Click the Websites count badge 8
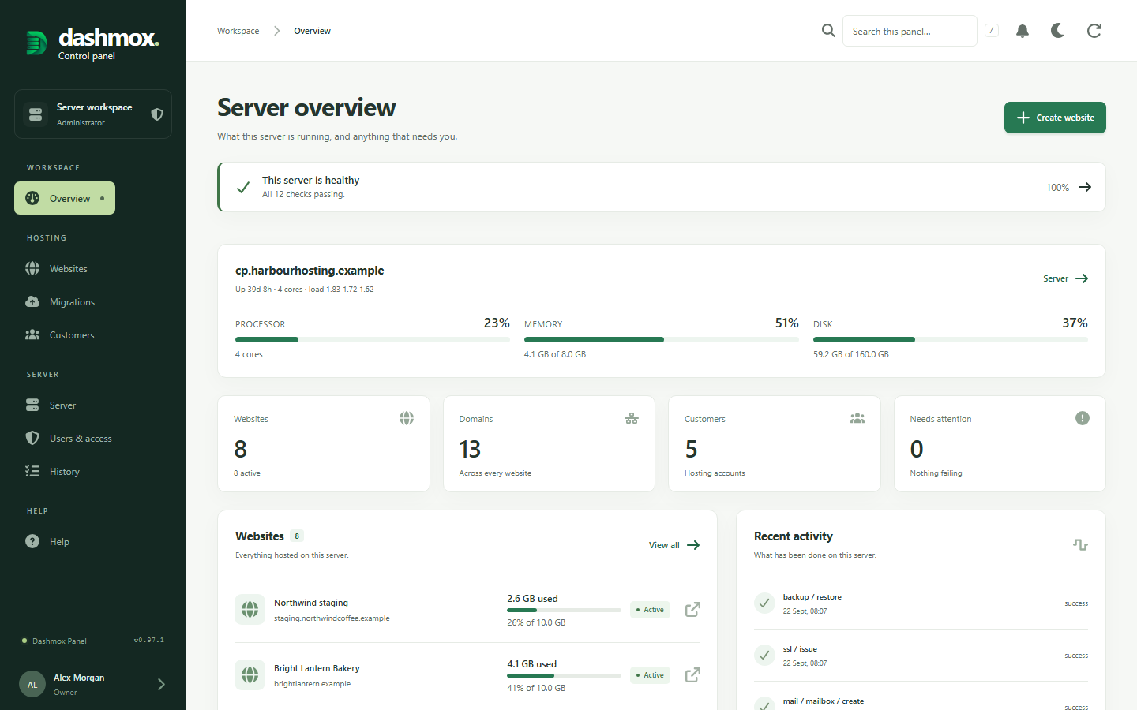 coord(297,536)
